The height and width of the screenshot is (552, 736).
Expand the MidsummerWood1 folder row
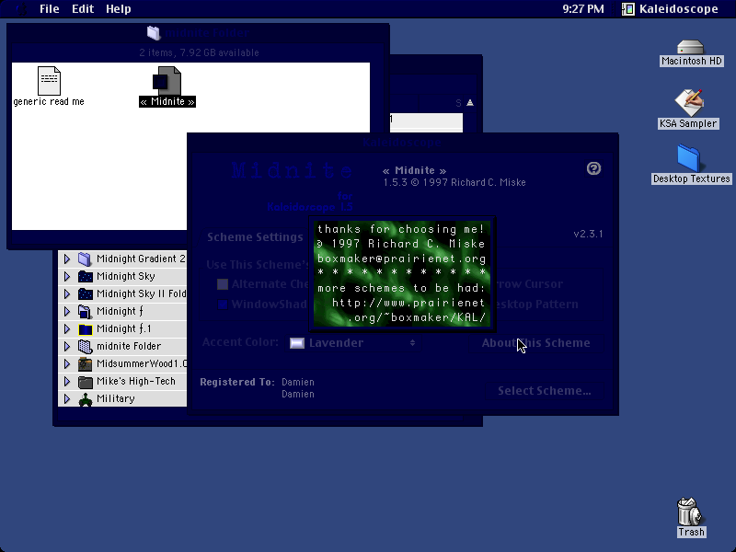coord(67,363)
